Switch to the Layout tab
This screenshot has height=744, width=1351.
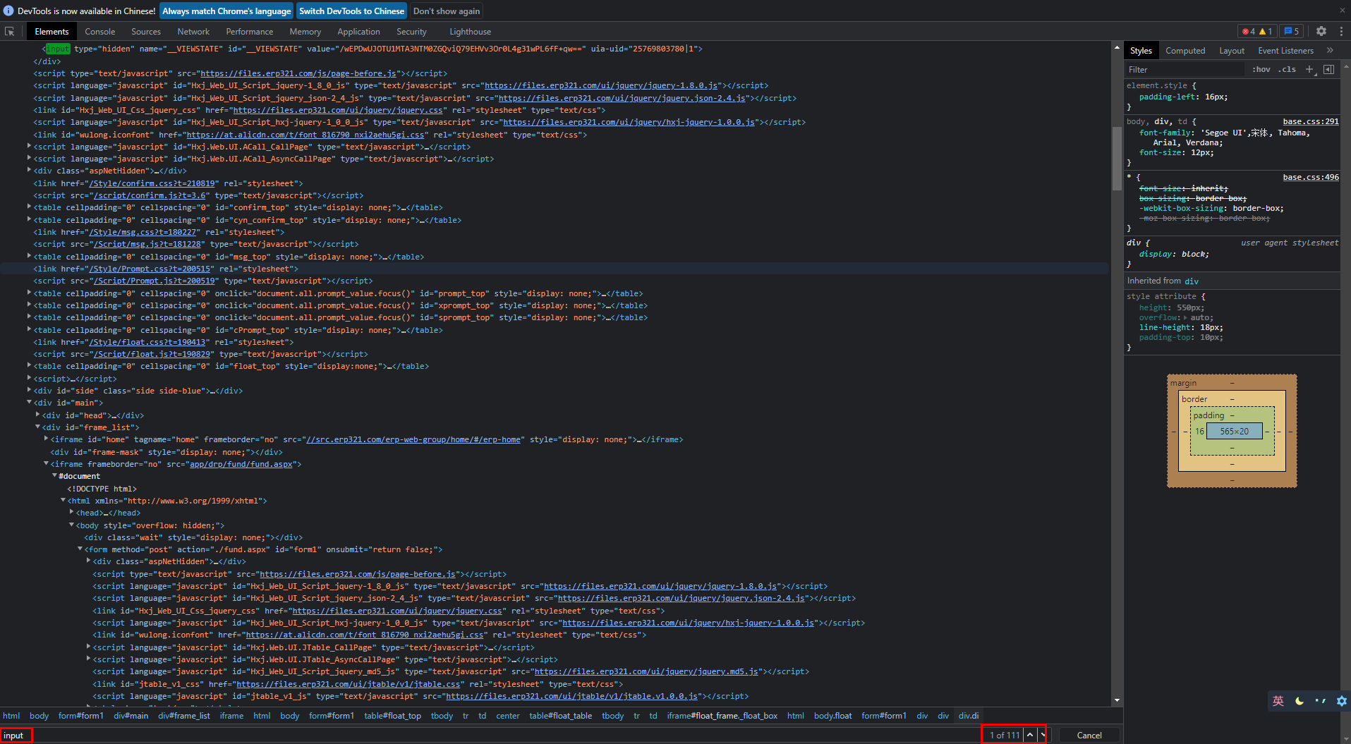1232,50
